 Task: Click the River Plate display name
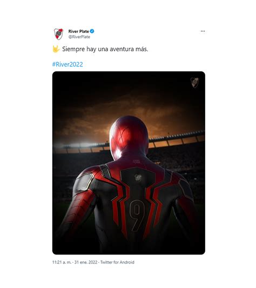tap(79, 31)
